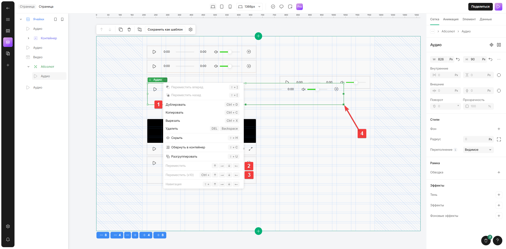
Task: Click the volume slider of the top audio player
Action: (x=230, y=52)
